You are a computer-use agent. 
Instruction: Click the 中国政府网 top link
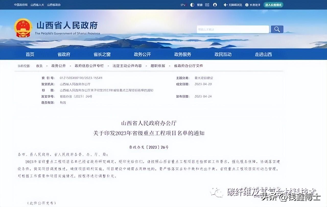click(x=21, y=5)
